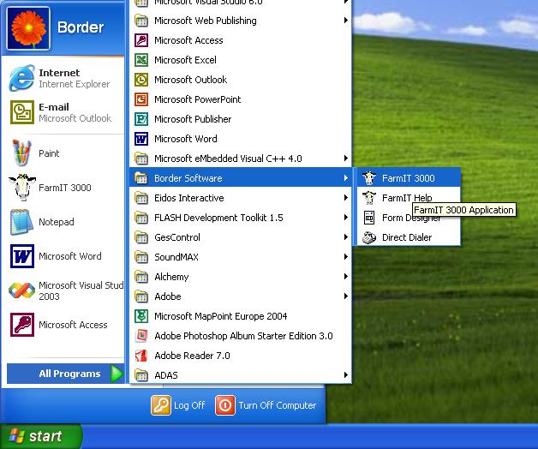Click the Turn Off Computer text
The height and width of the screenshot is (449, 538).
click(x=278, y=405)
